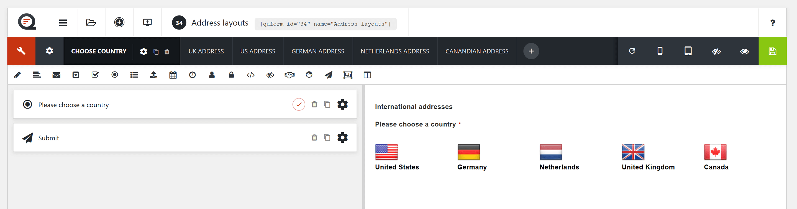Switch to tablet preview icon
The image size is (797, 209).
[x=688, y=51]
